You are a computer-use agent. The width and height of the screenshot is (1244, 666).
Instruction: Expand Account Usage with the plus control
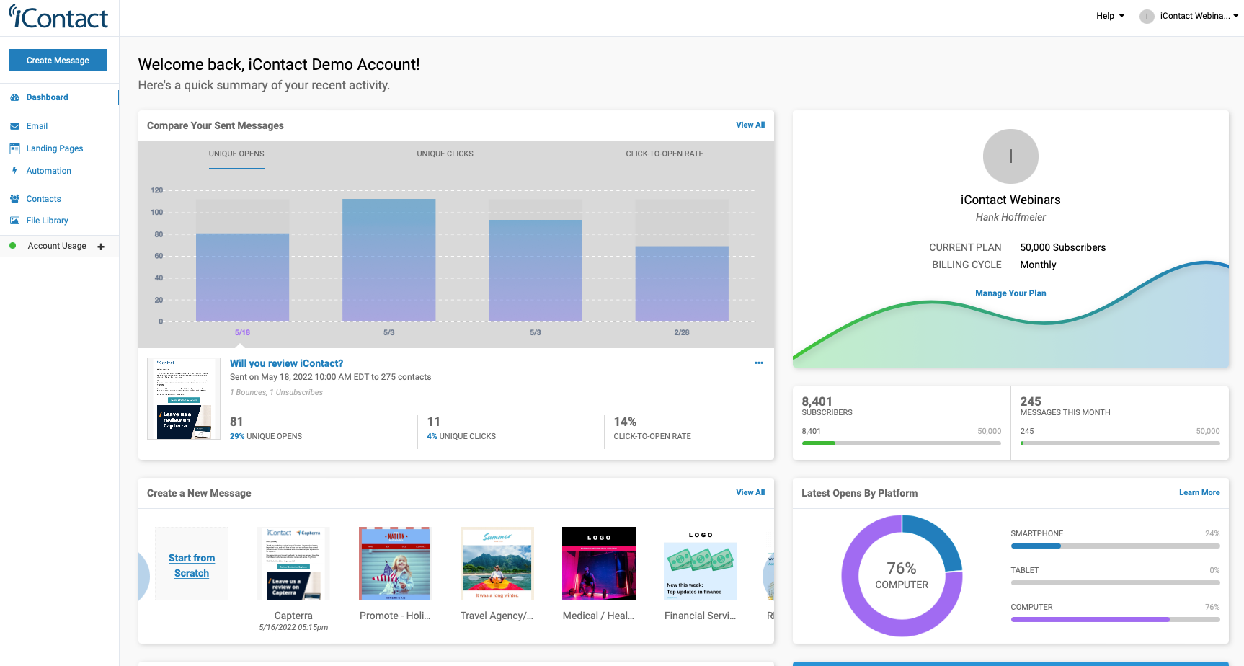[101, 246]
